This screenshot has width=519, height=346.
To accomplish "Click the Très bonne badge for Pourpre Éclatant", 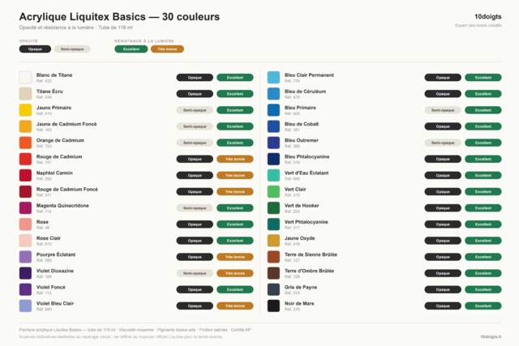I will [235, 257].
